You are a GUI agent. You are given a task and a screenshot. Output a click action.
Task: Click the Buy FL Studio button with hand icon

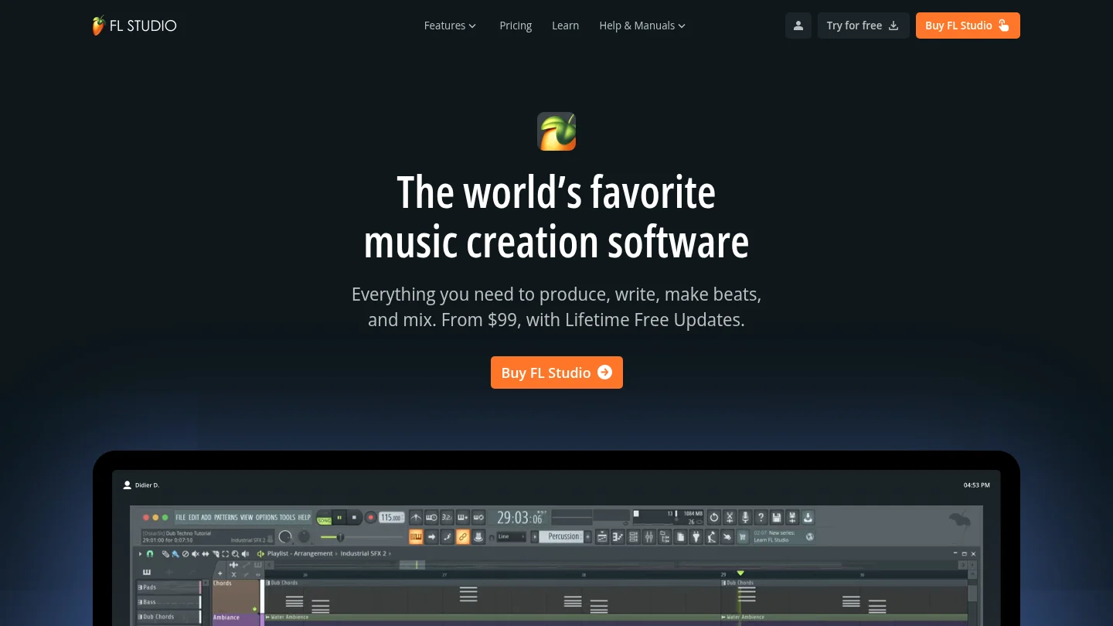click(x=968, y=26)
